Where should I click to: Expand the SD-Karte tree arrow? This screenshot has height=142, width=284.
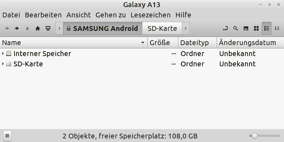[3, 64]
